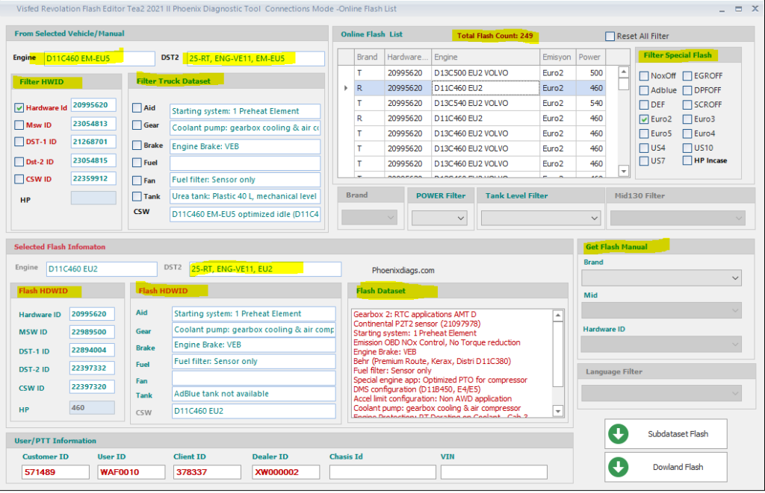Click the Online Flash List scrollbar down arrow
Image resolution: width=765 pixels, height=493 pixels.
point(624,171)
